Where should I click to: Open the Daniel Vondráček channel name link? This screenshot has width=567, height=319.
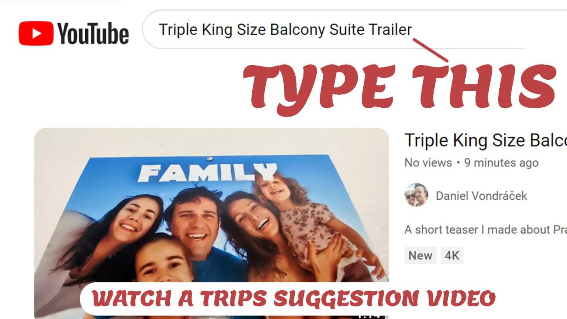(x=481, y=196)
